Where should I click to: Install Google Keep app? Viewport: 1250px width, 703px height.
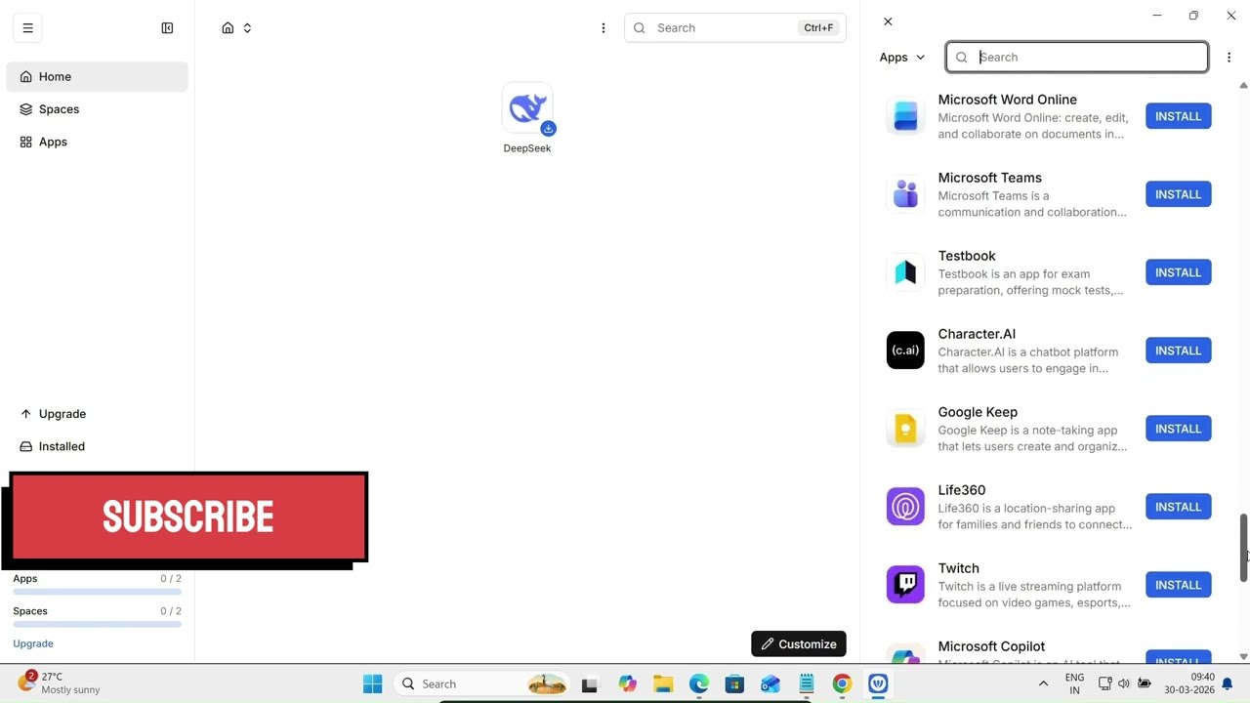click(x=1179, y=429)
